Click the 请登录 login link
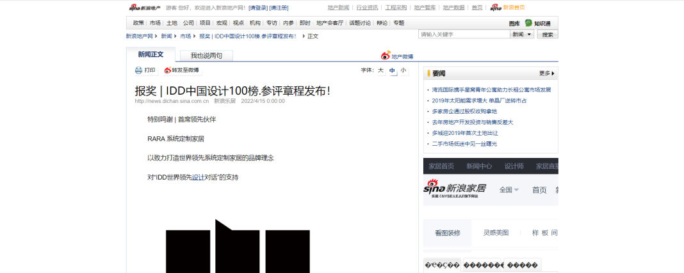This screenshot has height=273, width=684. 258,8
